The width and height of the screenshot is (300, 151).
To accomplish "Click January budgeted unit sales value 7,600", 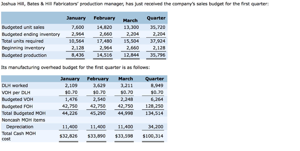I will pyautogui.click(x=78, y=27).
